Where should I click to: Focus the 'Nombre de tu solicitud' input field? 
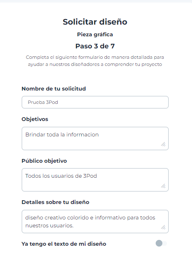[95, 102]
